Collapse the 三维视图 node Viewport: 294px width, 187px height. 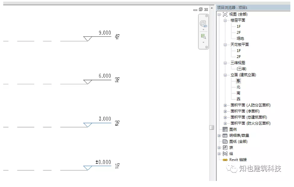(x=225, y=63)
